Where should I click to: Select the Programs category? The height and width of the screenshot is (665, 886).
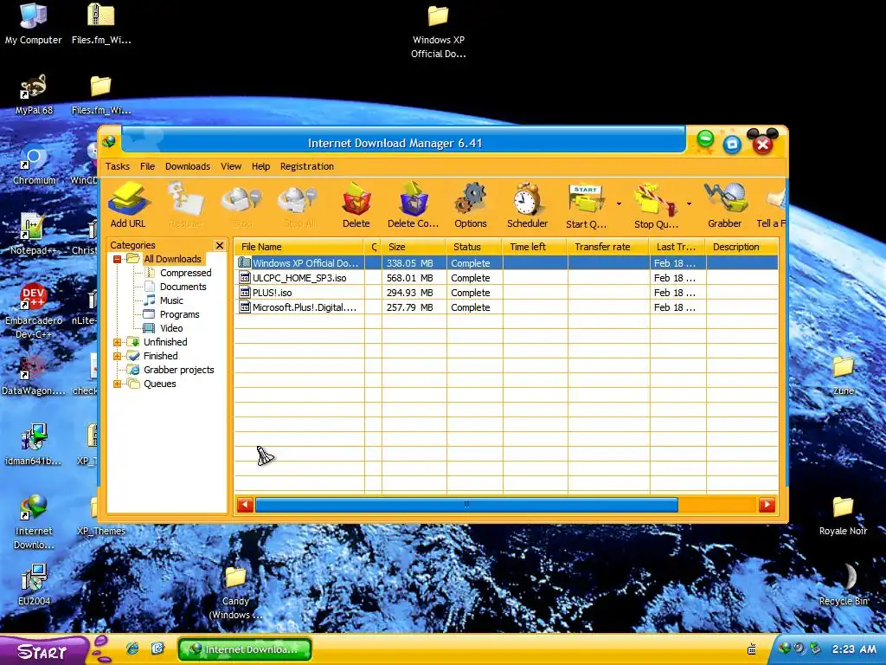(x=179, y=314)
